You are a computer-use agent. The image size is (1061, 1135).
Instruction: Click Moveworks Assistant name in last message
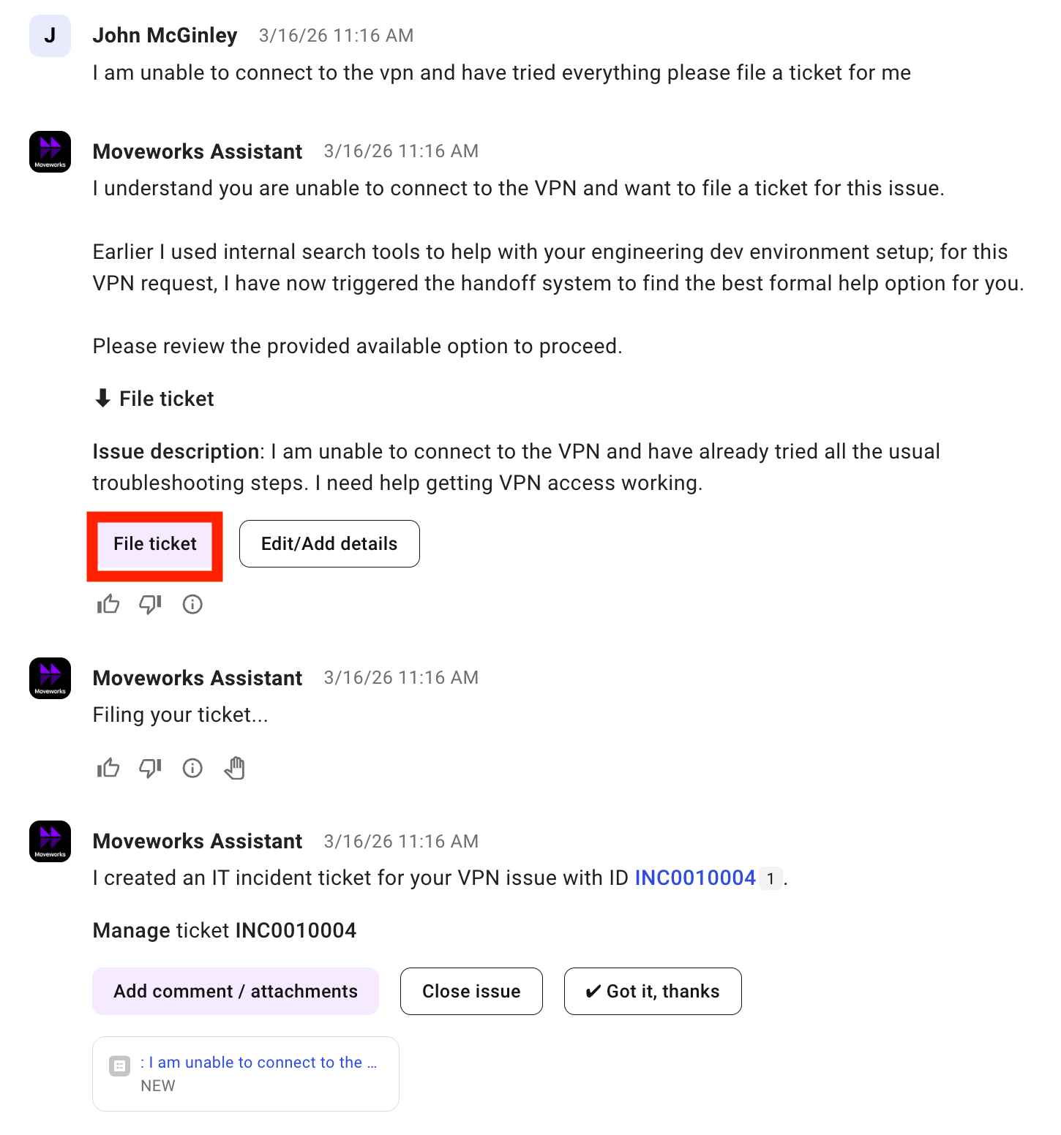(x=198, y=841)
